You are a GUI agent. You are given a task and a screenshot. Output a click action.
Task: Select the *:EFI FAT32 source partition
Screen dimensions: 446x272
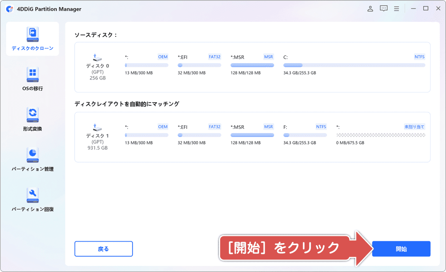(199, 61)
